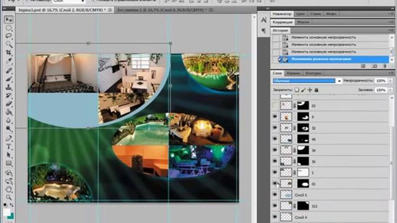
Task: Switch to the Каналы tab
Action: 293,73
